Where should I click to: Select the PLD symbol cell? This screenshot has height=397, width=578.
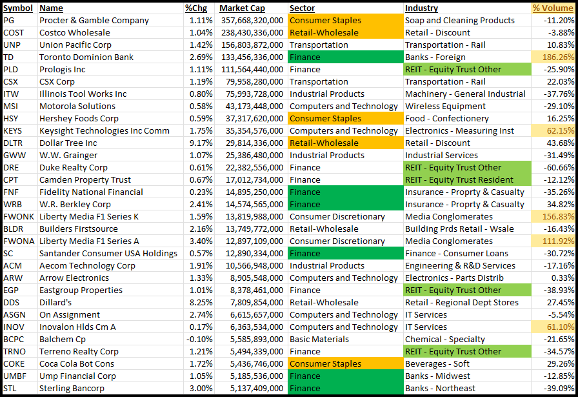(x=20, y=69)
